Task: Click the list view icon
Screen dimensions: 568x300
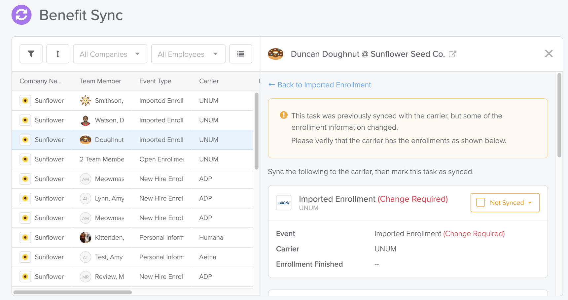Action: point(241,54)
